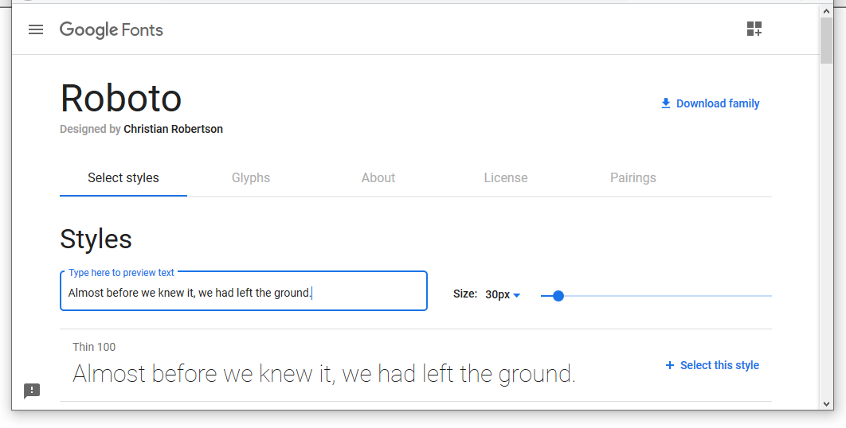Viewport: 846px width, 428px height.
Task: Click the Google Fonts logo
Action: point(112,30)
